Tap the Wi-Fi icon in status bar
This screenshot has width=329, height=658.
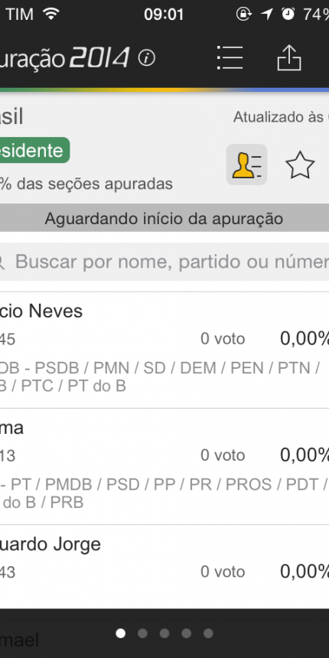[50, 14]
